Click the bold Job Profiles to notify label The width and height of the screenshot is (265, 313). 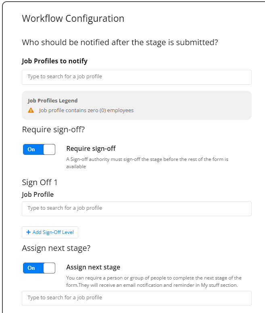click(x=55, y=61)
